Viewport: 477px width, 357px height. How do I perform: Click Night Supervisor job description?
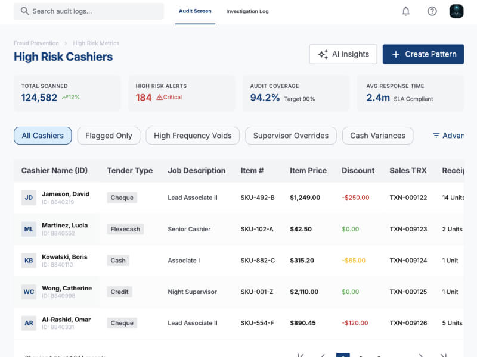(192, 292)
